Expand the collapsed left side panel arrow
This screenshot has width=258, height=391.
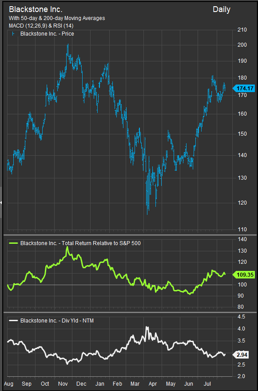coord(1,202)
